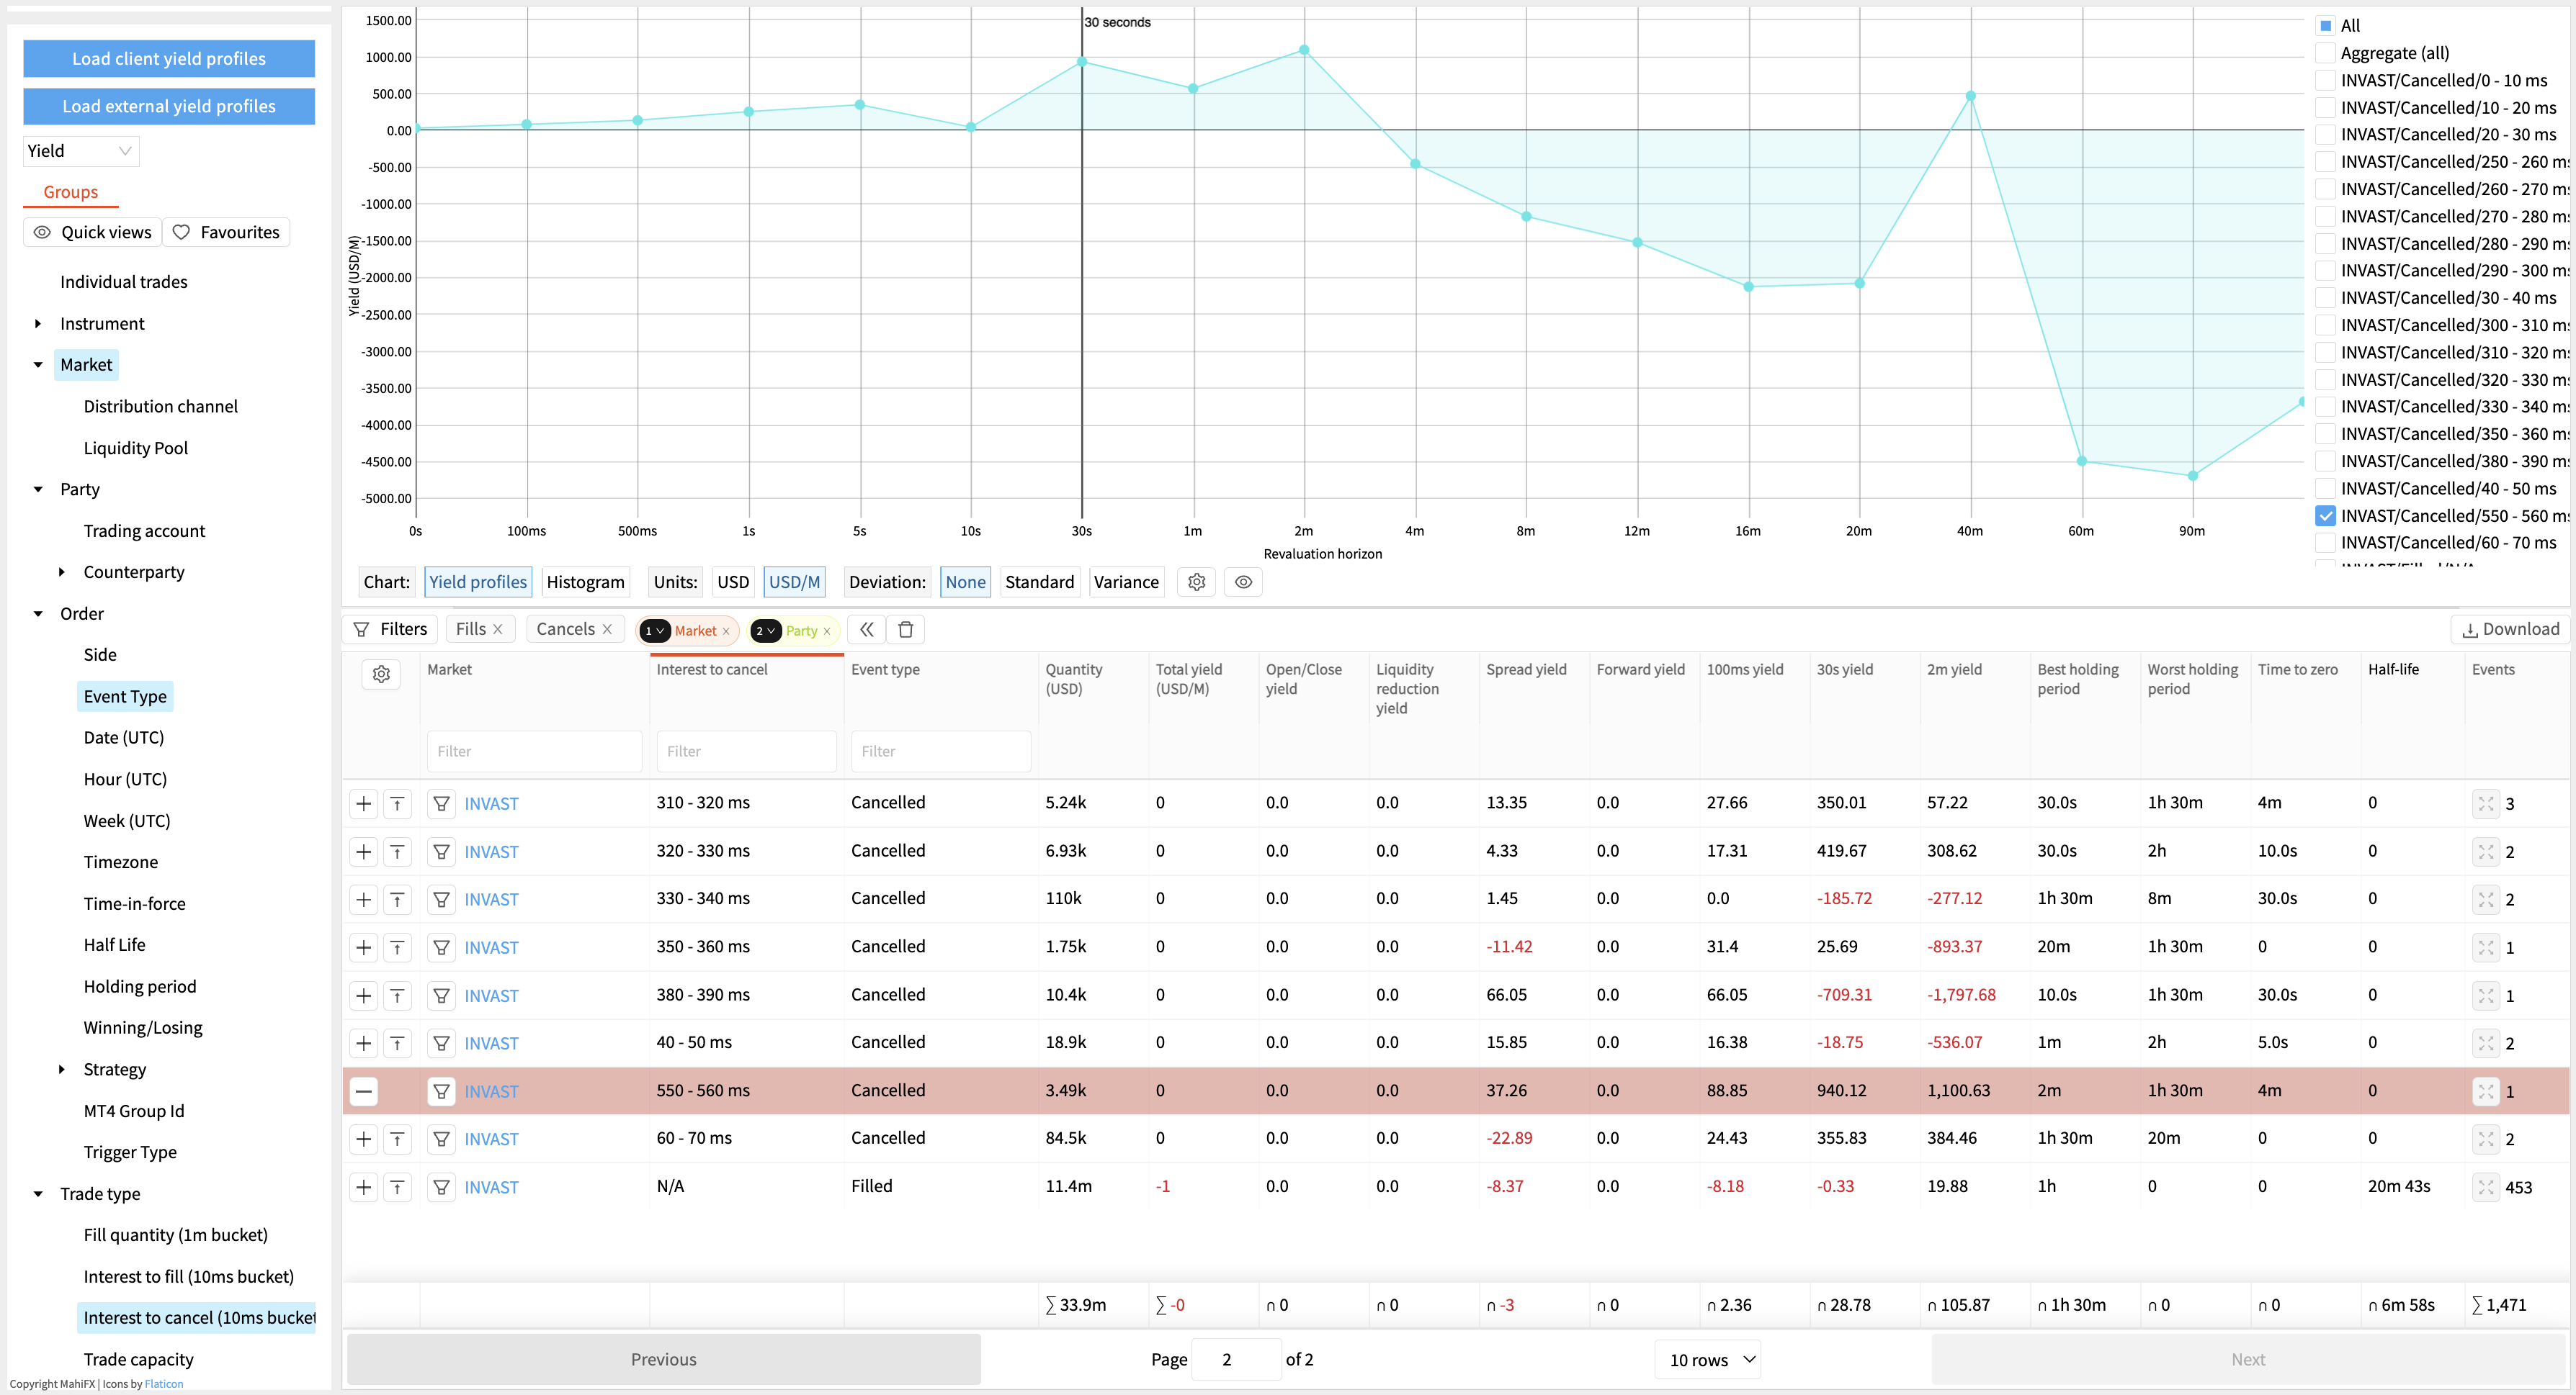The height and width of the screenshot is (1395, 2576).
Task: Pin the Filled row to top
Action: point(398,1187)
